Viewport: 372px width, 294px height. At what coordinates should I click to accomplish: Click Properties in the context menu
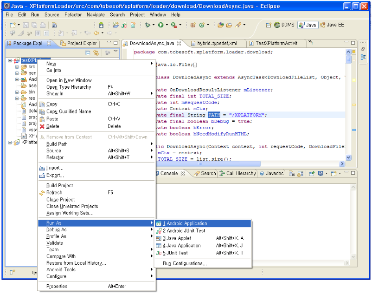57,287
